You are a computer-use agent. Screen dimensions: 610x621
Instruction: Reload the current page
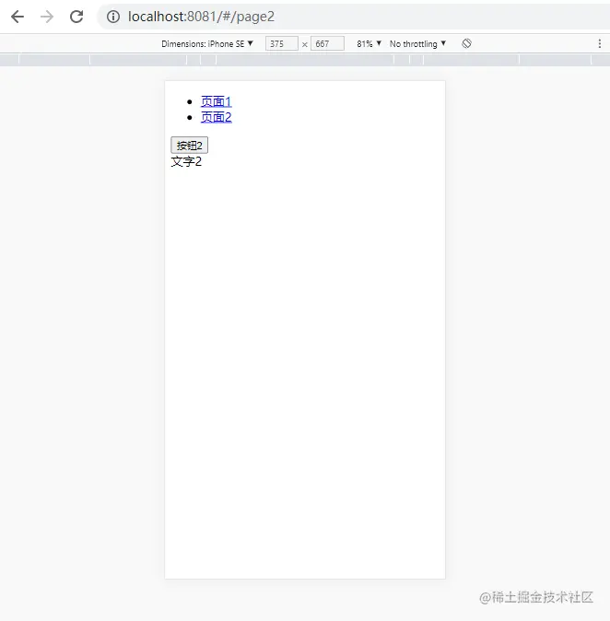(76, 17)
